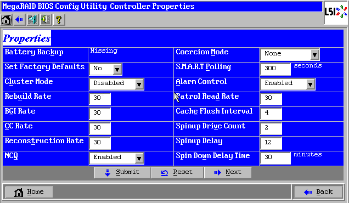Click the blue back arrow toolbar icon

pyautogui.click(x=19, y=20)
